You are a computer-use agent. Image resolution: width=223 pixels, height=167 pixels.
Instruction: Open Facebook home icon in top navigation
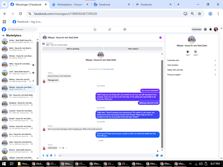(x=95, y=29)
